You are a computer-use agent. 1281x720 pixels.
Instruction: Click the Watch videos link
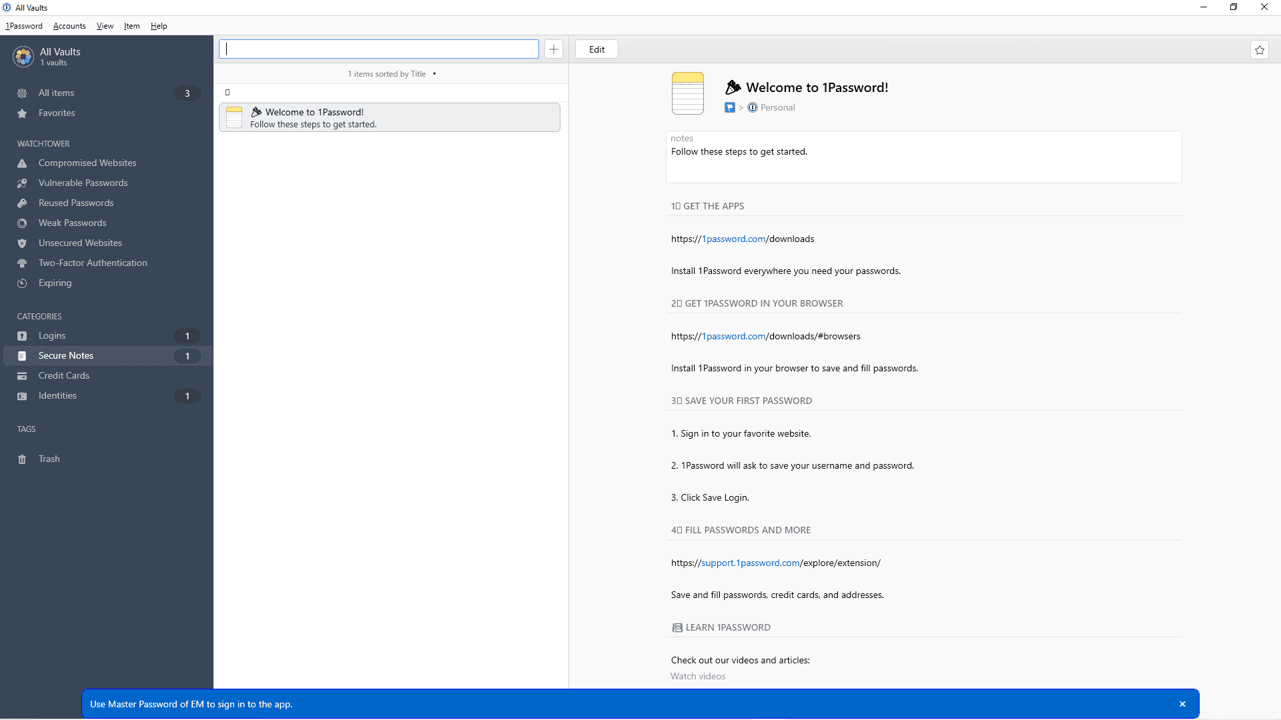pyautogui.click(x=698, y=676)
